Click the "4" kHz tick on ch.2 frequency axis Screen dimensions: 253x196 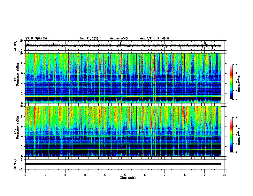(x=22, y=136)
